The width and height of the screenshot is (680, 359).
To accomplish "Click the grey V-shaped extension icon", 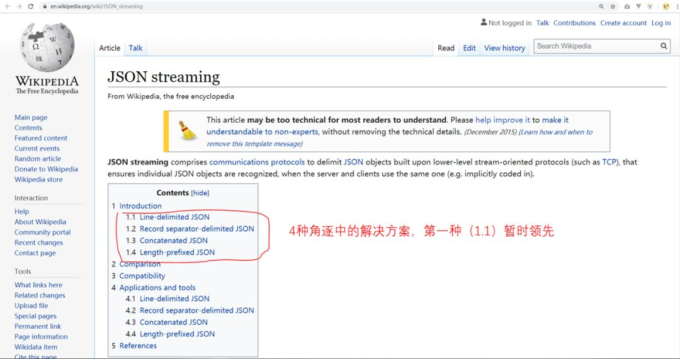I will coord(638,6).
